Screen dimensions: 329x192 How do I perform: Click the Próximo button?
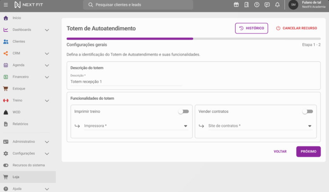point(308,151)
